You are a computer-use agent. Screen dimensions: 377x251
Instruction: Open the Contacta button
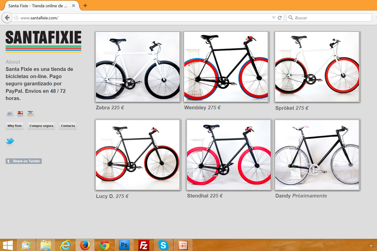point(68,125)
